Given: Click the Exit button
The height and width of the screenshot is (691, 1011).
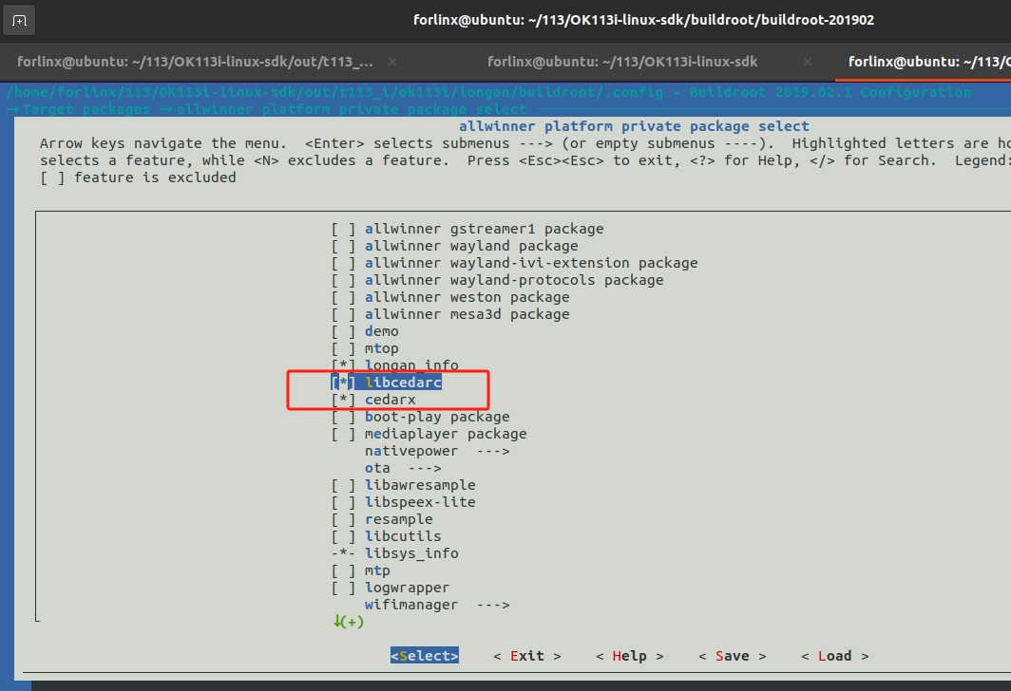Looking at the screenshot, I should tap(526, 656).
